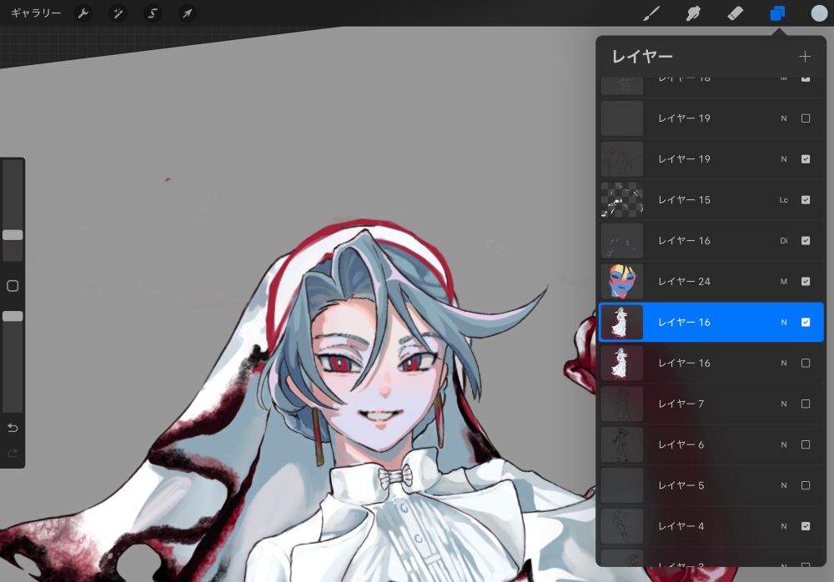Open blend mode N of レイヤー 5
Image resolution: width=834 pixels, height=582 pixels.
click(x=783, y=485)
